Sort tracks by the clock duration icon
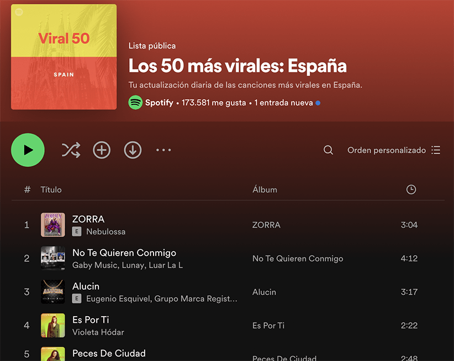This screenshot has width=454, height=361. (x=411, y=190)
